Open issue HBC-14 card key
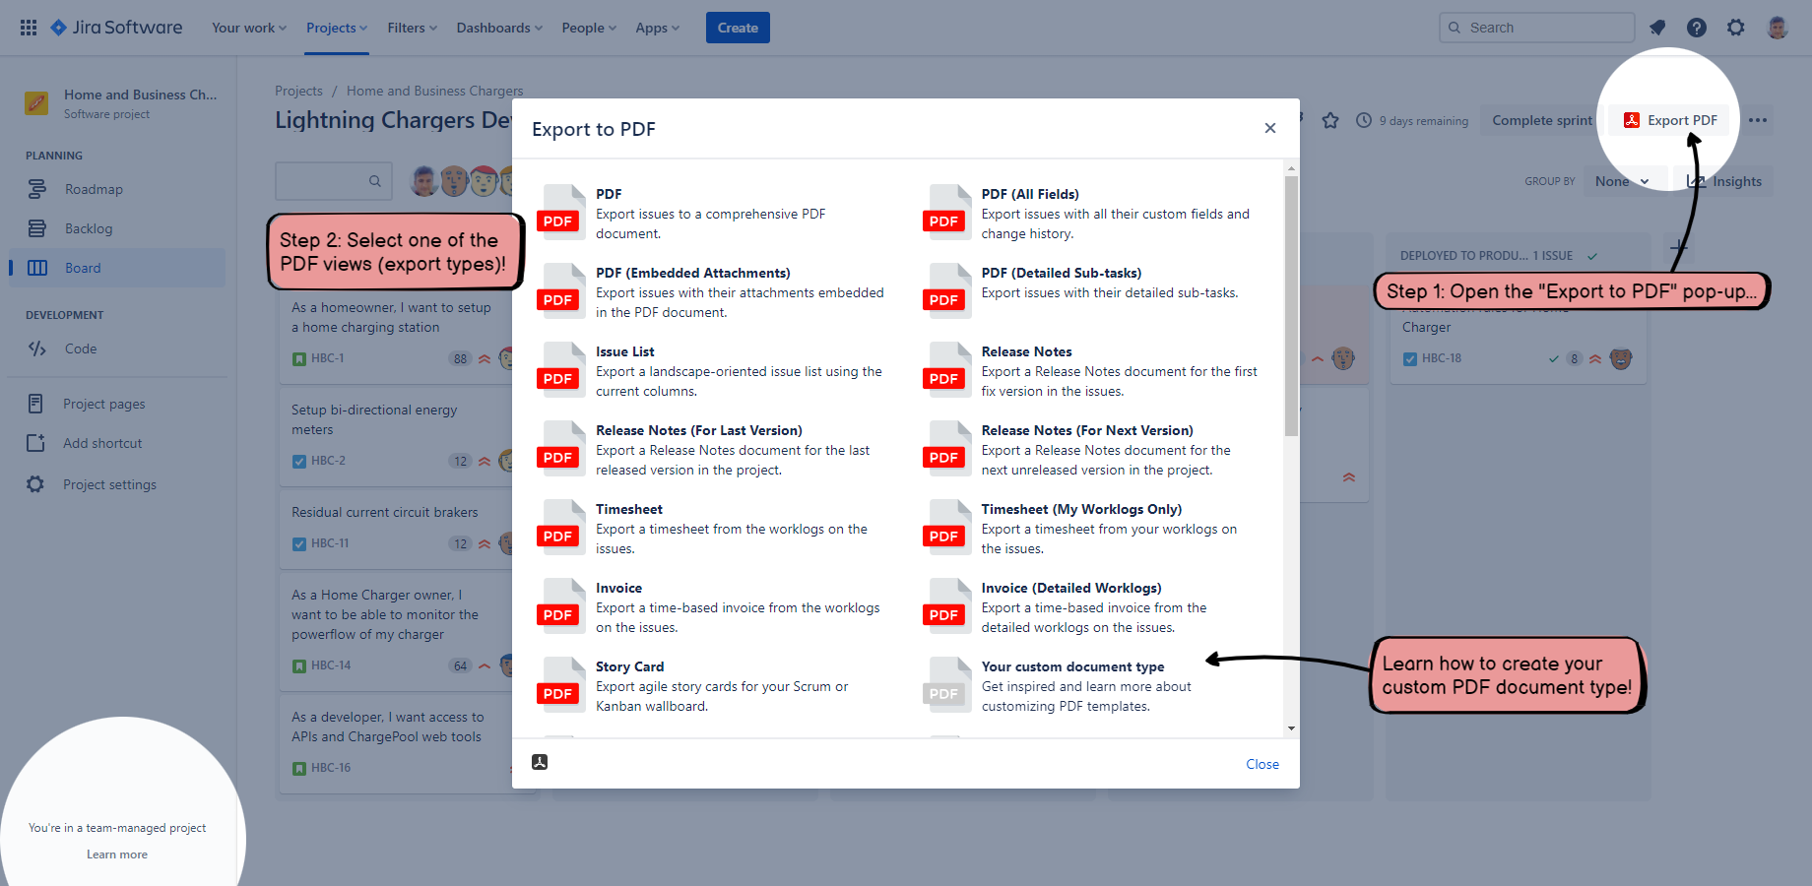Image resolution: width=1812 pixels, height=886 pixels. point(331,665)
